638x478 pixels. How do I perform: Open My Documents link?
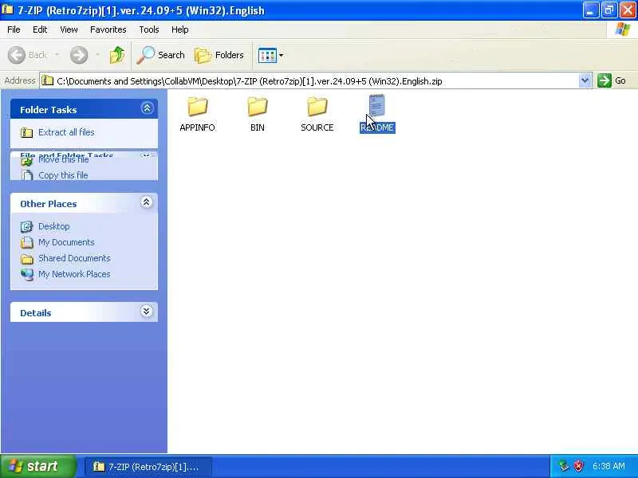pos(66,242)
